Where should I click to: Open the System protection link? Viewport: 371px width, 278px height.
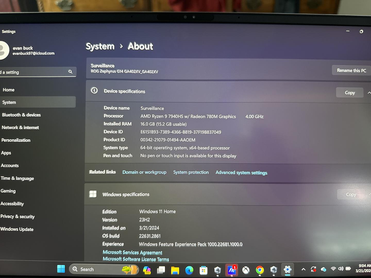(x=191, y=172)
